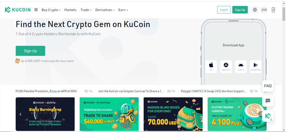Open the FCON Flexible Promotion announcement
The width and height of the screenshot is (287, 132).
coord(46,91)
